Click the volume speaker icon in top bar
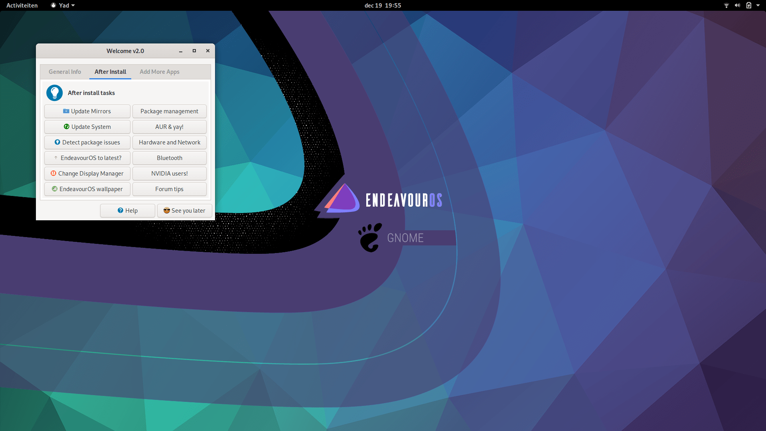 point(737,6)
